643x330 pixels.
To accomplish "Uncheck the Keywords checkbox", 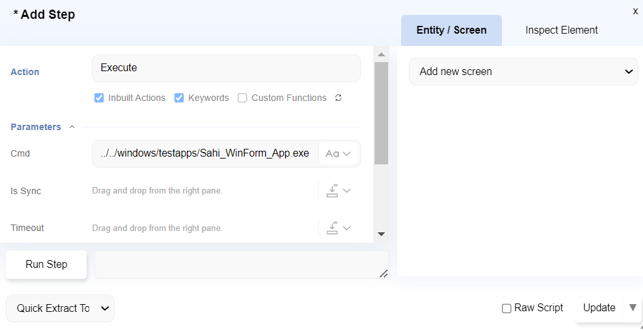I will 179,98.
